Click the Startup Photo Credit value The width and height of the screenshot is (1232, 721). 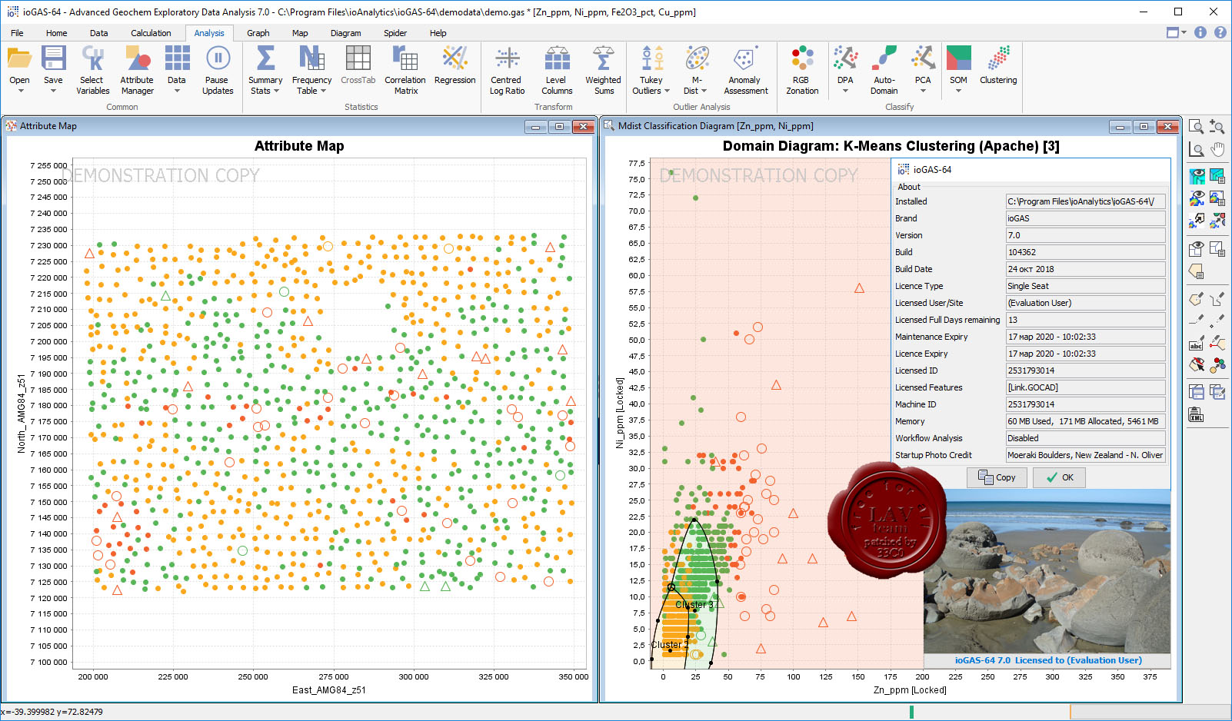coord(1085,455)
